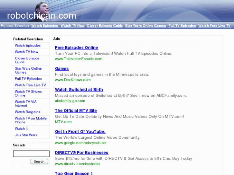Open sidebar link 'Watch TV VIA Internet'

click(26, 103)
